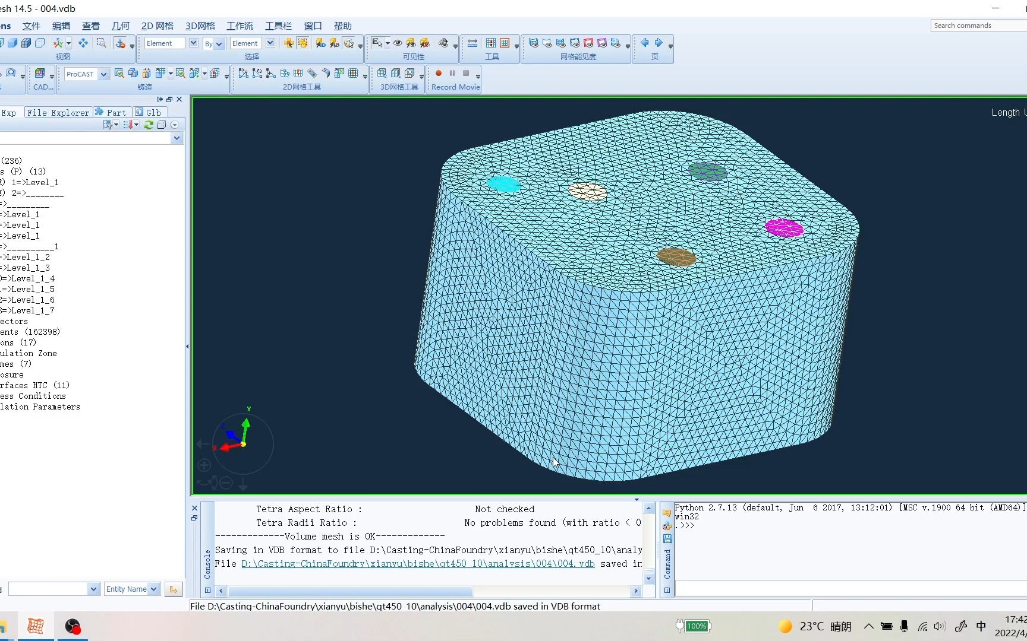
Task: Toggle the red-framed mesh visibility icon
Action: 588,43
